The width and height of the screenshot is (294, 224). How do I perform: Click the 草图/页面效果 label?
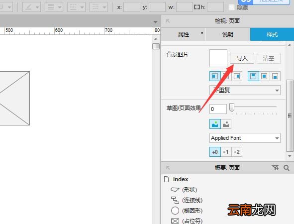click(x=184, y=108)
